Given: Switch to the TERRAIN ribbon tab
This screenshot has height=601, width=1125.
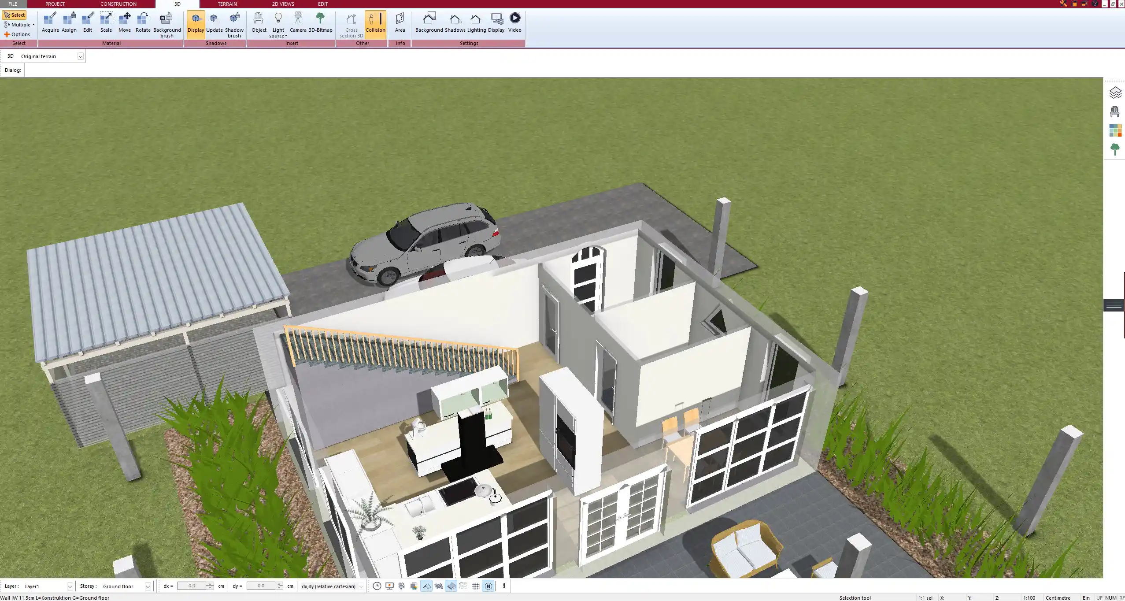Looking at the screenshot, I should [x=226, y=4].
